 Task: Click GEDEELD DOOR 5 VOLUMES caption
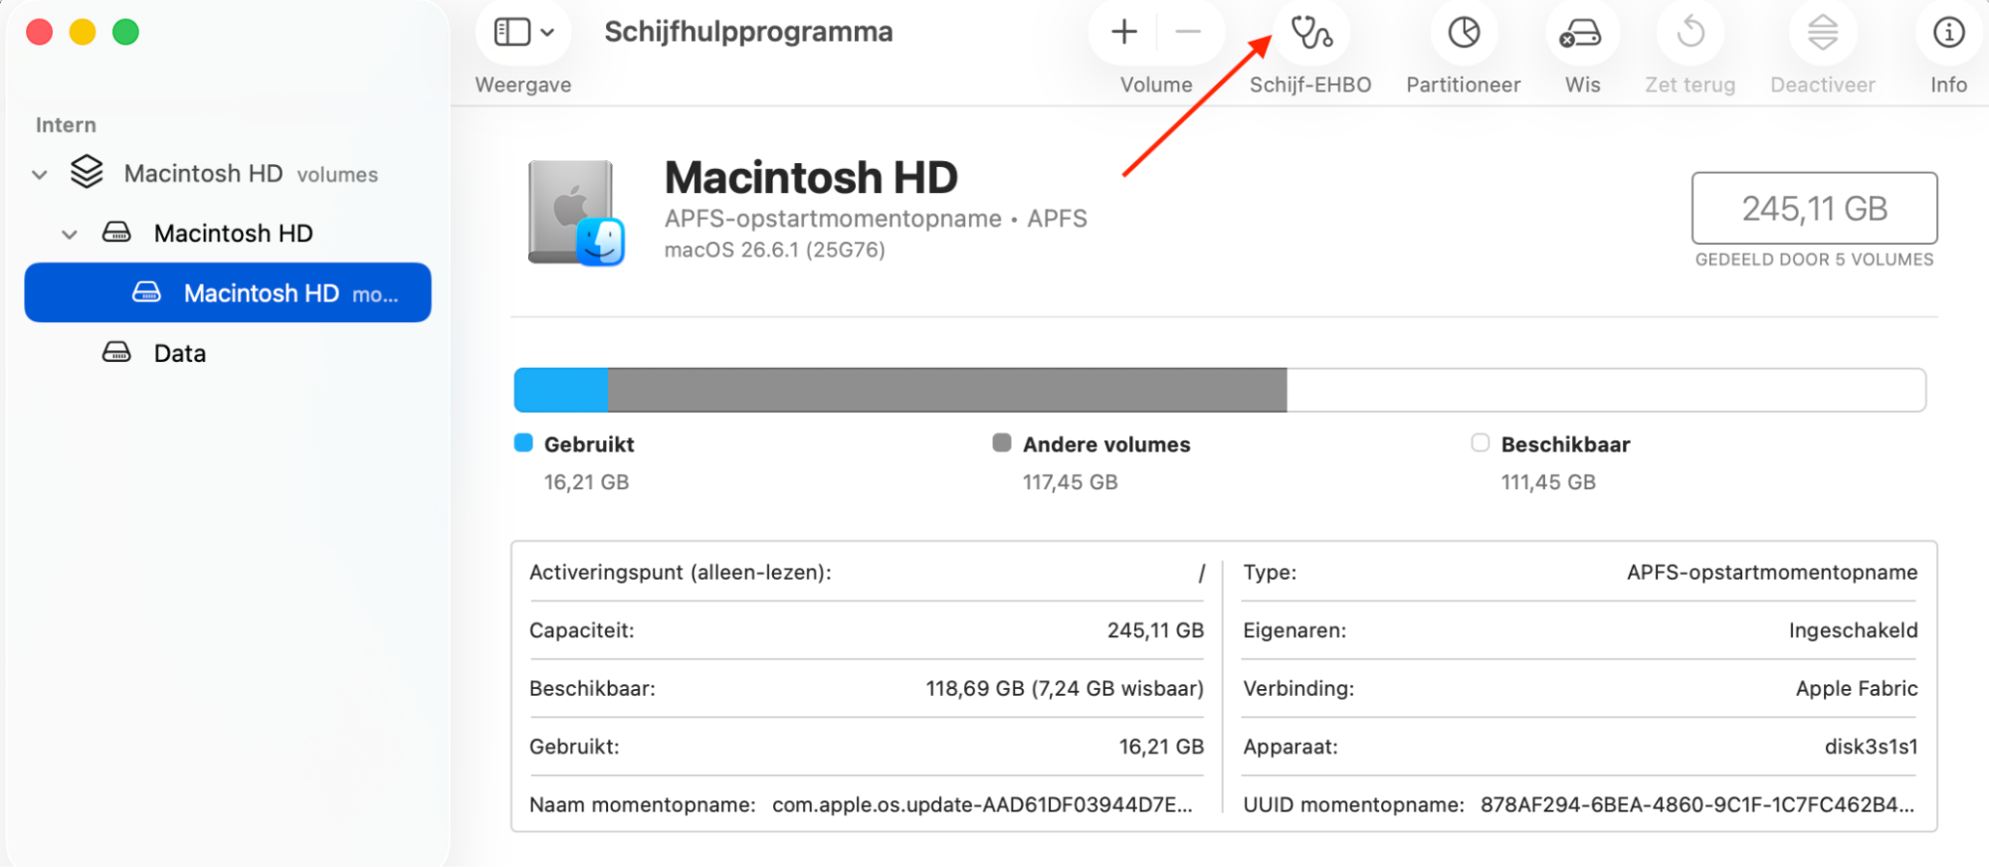[x=1814, y=260]
